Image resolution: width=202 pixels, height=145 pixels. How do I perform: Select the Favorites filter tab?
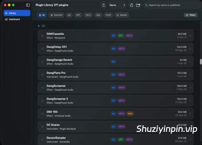[x=57, y=15]
